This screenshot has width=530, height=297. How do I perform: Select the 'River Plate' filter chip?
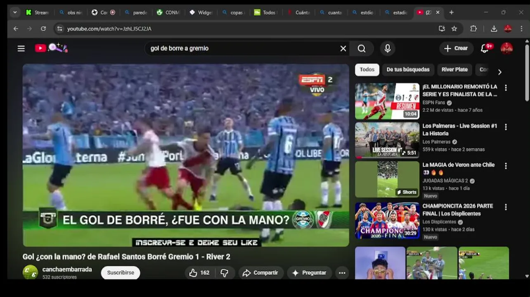point(454,70)
